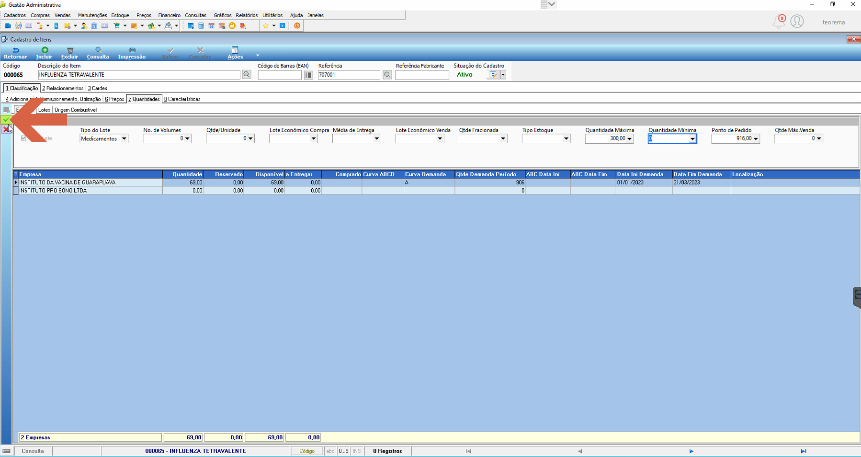Open the Estoque menu
Image resolution: width=861 pixels, height=457 pixels.
[x=120, y=15]
